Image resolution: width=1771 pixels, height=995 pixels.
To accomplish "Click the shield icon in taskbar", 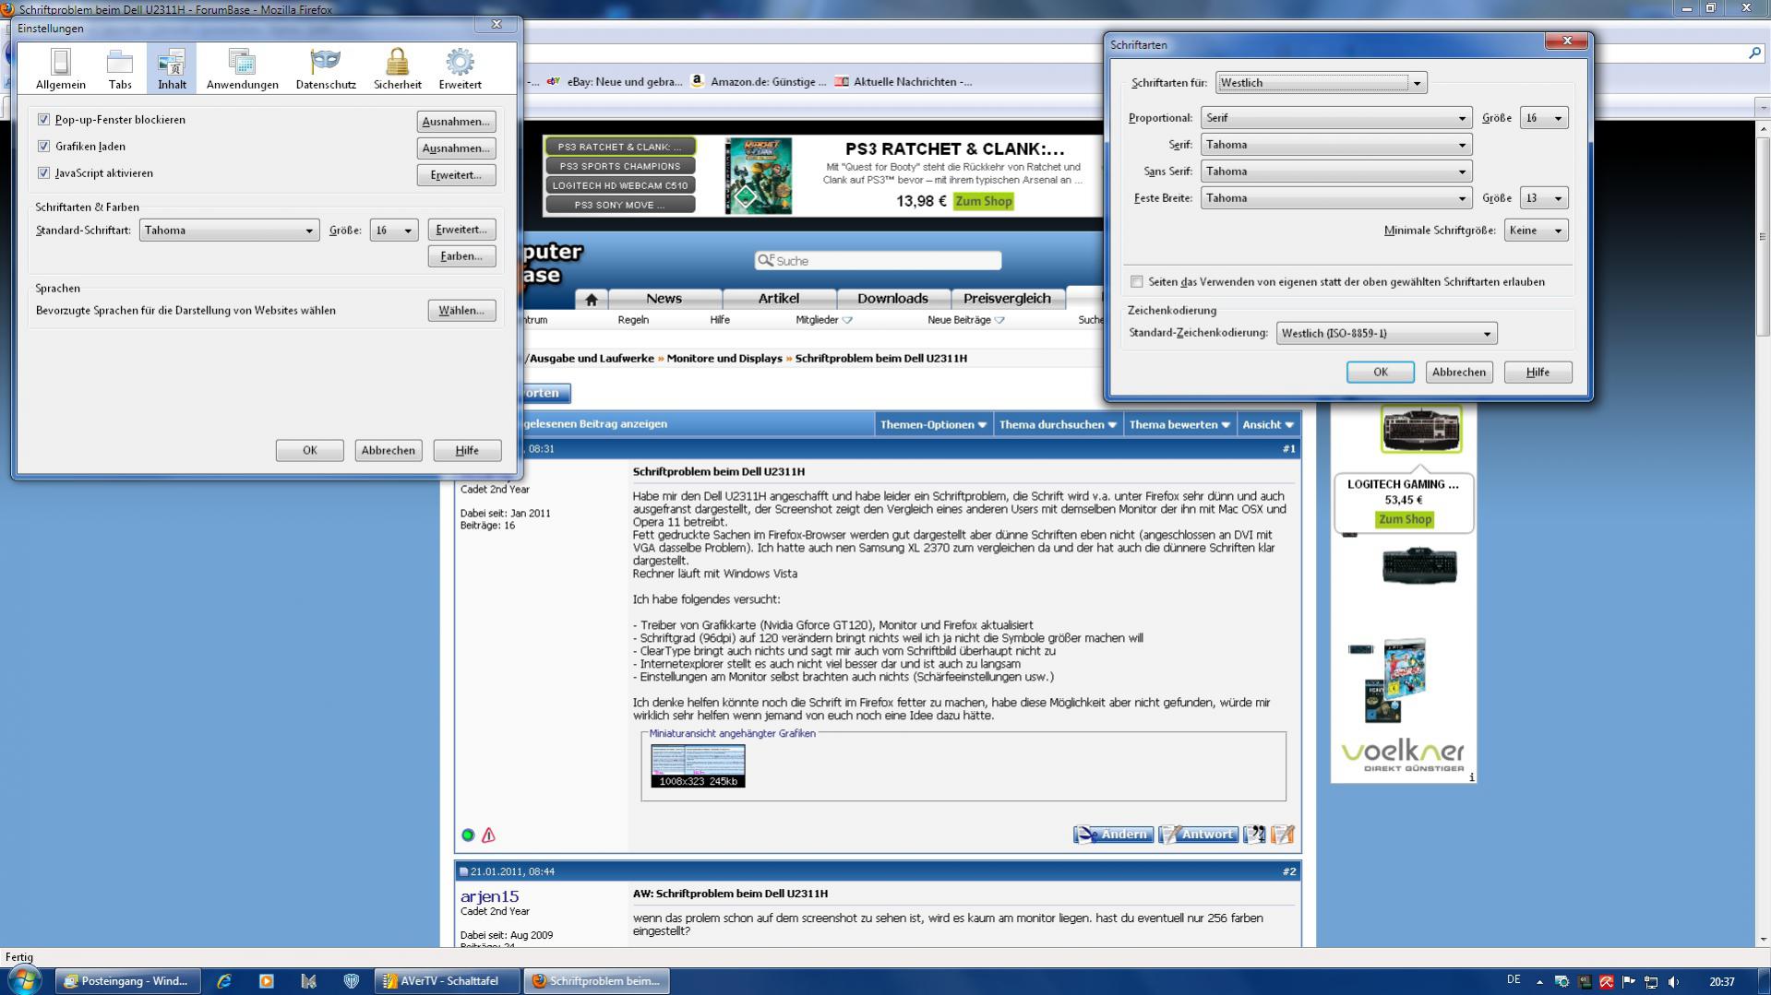I will pyautogui.click(x=351, y=981).
